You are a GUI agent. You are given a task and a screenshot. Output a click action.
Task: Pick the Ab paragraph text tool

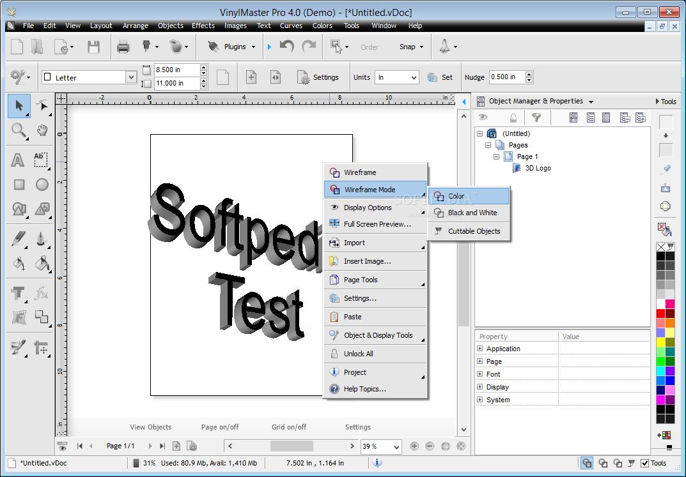[x=41, y=160]
